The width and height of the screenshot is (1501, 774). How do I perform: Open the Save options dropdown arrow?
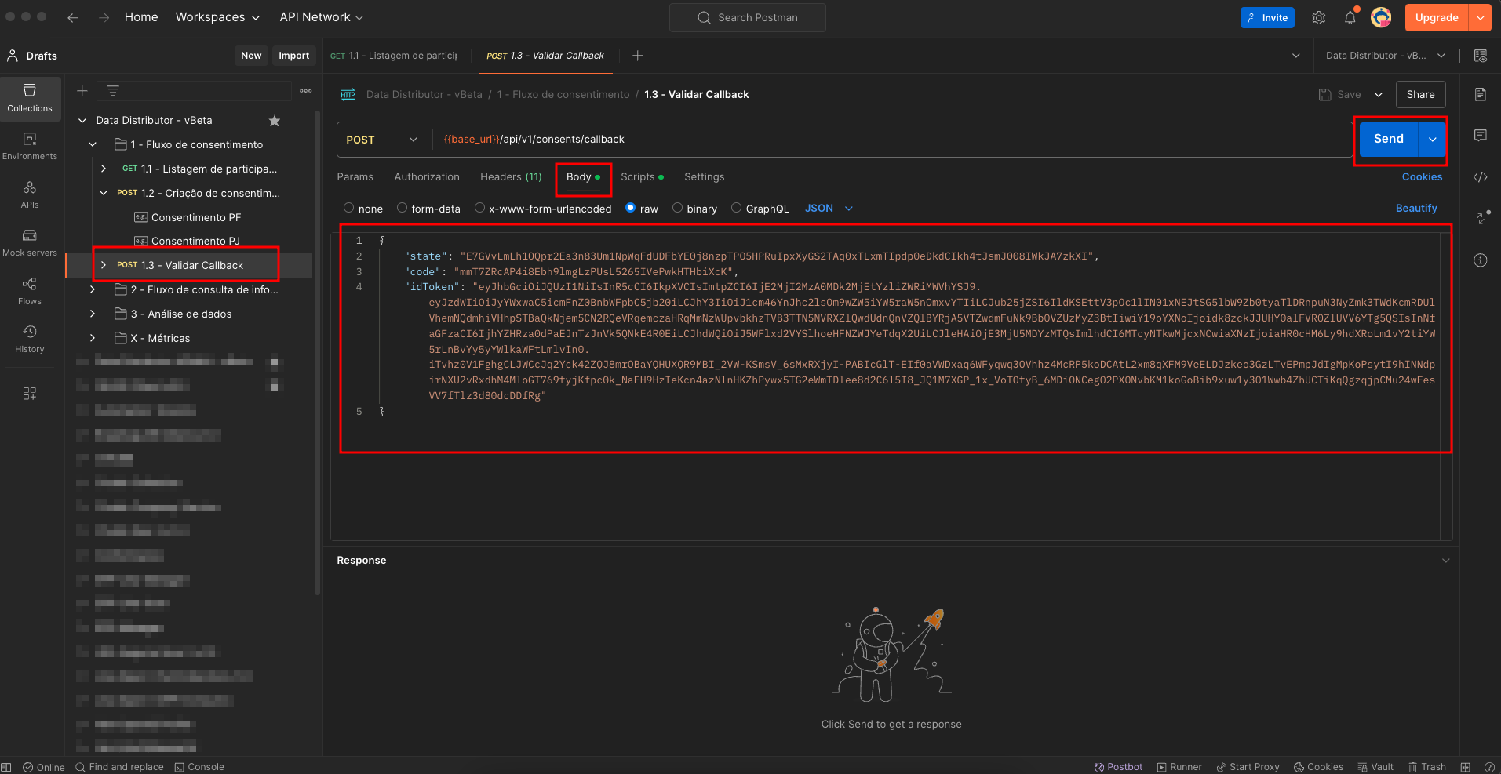pos(1379,95)
